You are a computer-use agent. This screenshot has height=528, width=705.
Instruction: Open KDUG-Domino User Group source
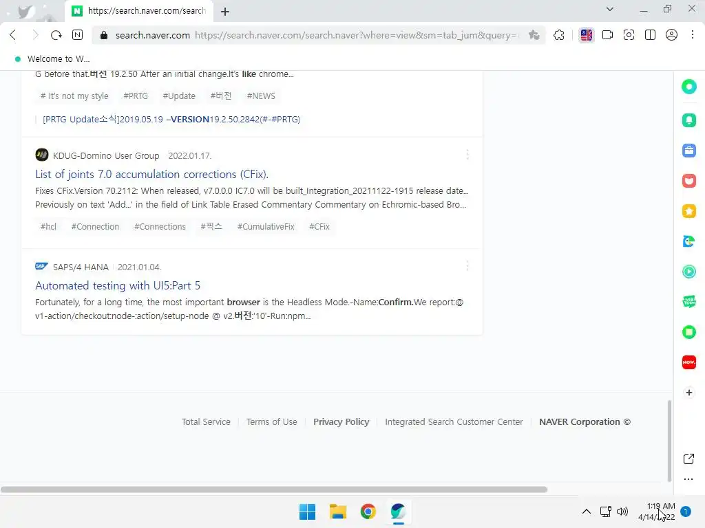(105, 156)
